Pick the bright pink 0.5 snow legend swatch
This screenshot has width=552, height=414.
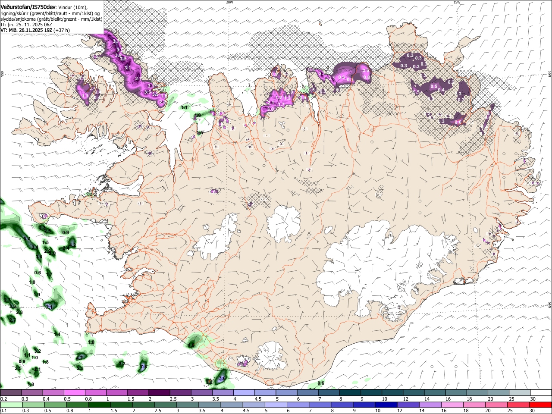[x=74, y=393]
